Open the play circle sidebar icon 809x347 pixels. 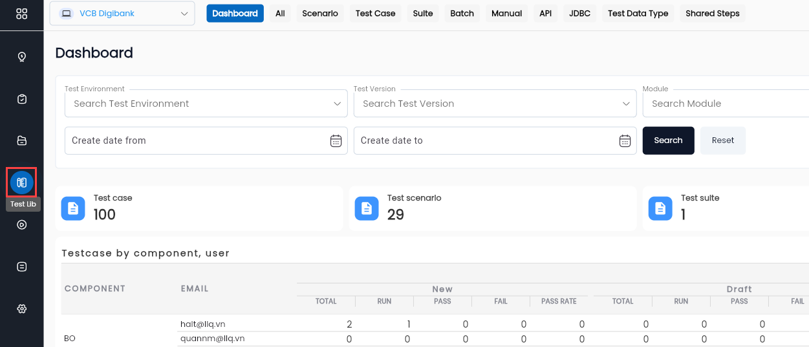[21, 225]
